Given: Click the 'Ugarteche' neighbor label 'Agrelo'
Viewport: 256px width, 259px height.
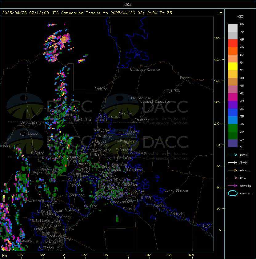Looking at the screenshot, I should pos(75,185).
